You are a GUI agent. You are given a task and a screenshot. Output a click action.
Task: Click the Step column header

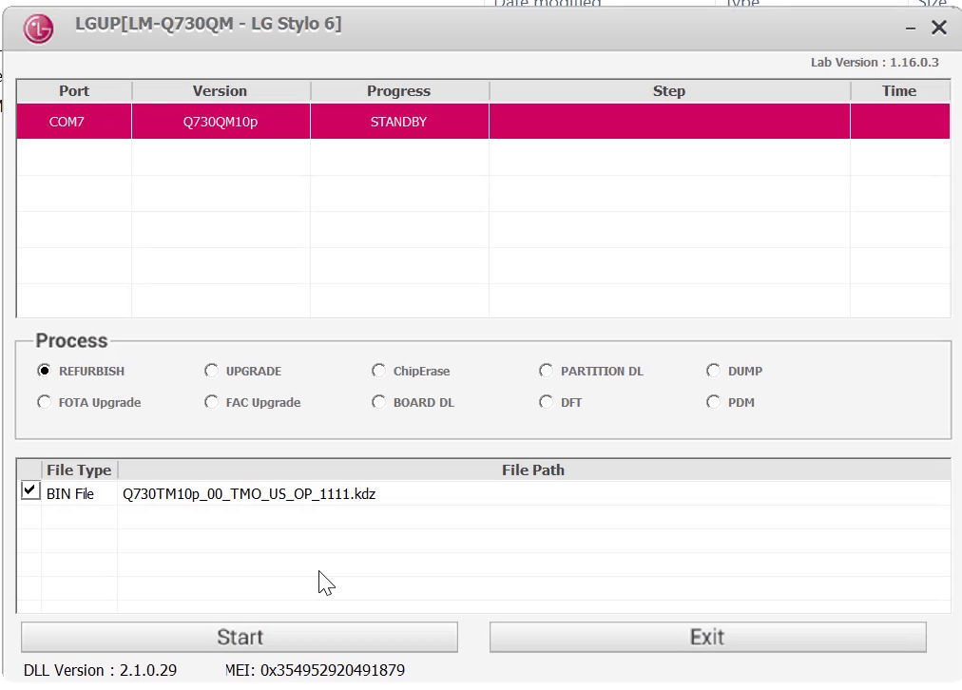(x=668, y=90)
